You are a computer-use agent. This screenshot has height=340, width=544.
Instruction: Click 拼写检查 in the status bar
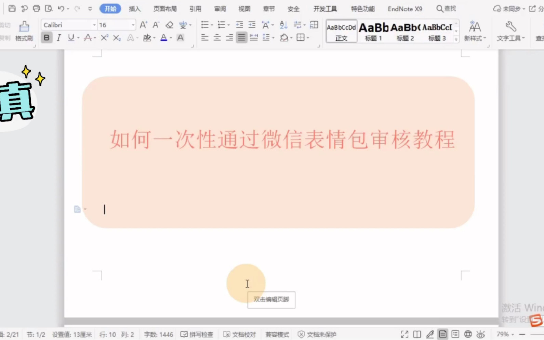[197, 335]
